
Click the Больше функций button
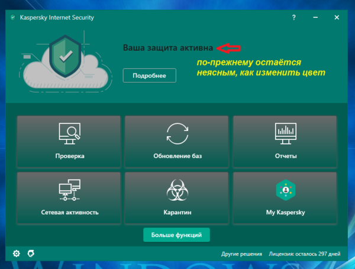[x=176, y=235]
